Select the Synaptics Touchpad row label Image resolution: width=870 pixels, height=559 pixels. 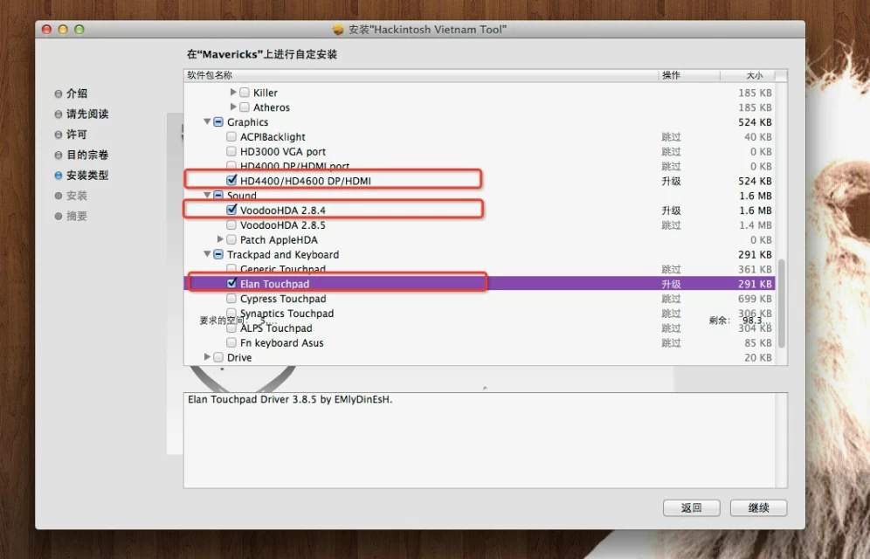pyautogui.click(x=287, y=314)
